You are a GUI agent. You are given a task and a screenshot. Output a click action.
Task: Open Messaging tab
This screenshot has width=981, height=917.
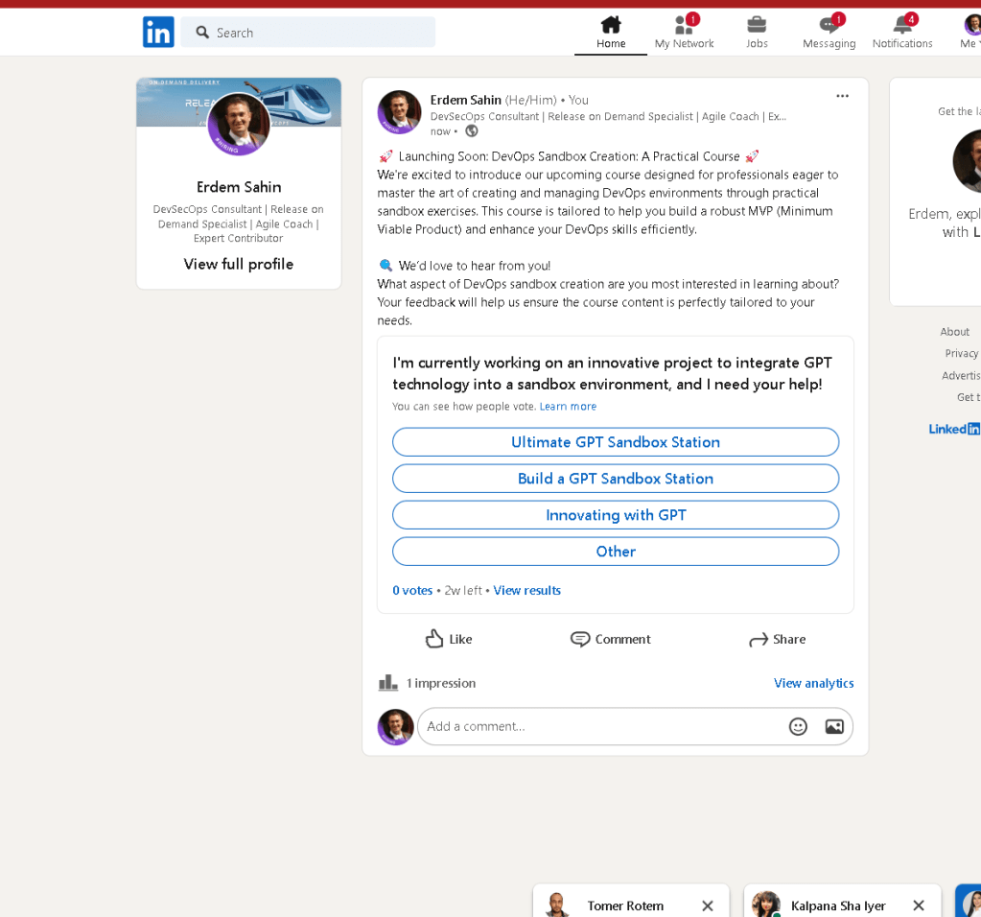[x=829, y=32]
